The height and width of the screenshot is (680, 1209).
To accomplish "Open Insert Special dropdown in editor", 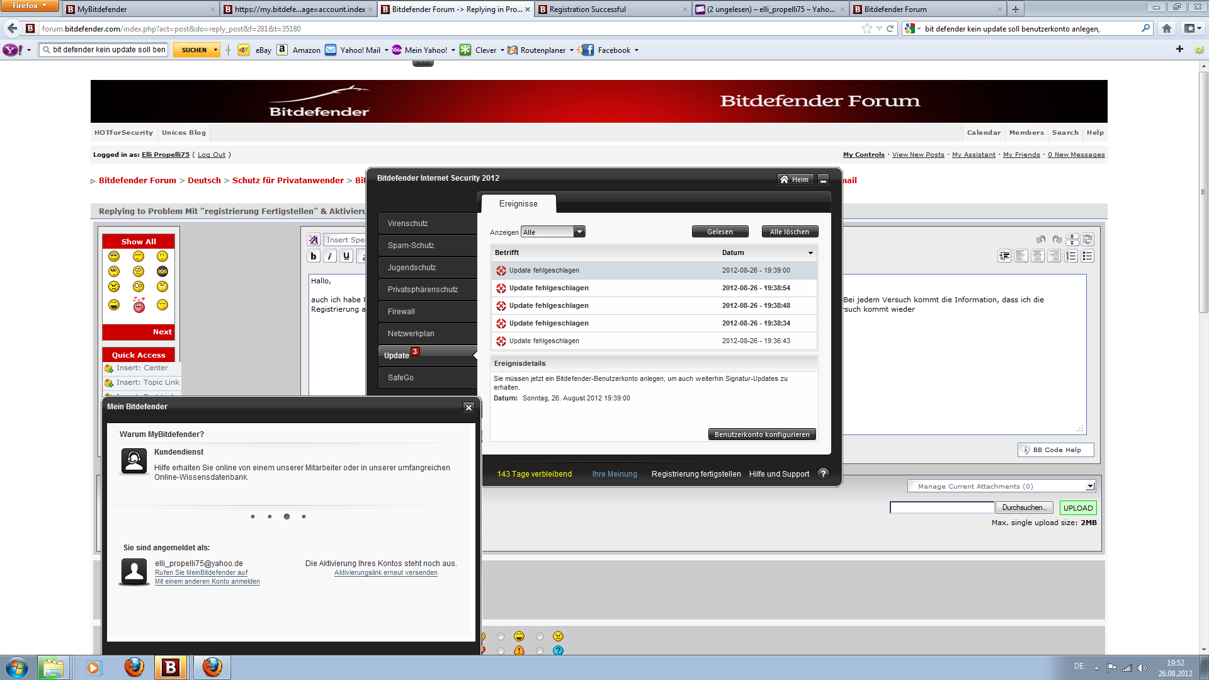I will [x=344, y=239].
